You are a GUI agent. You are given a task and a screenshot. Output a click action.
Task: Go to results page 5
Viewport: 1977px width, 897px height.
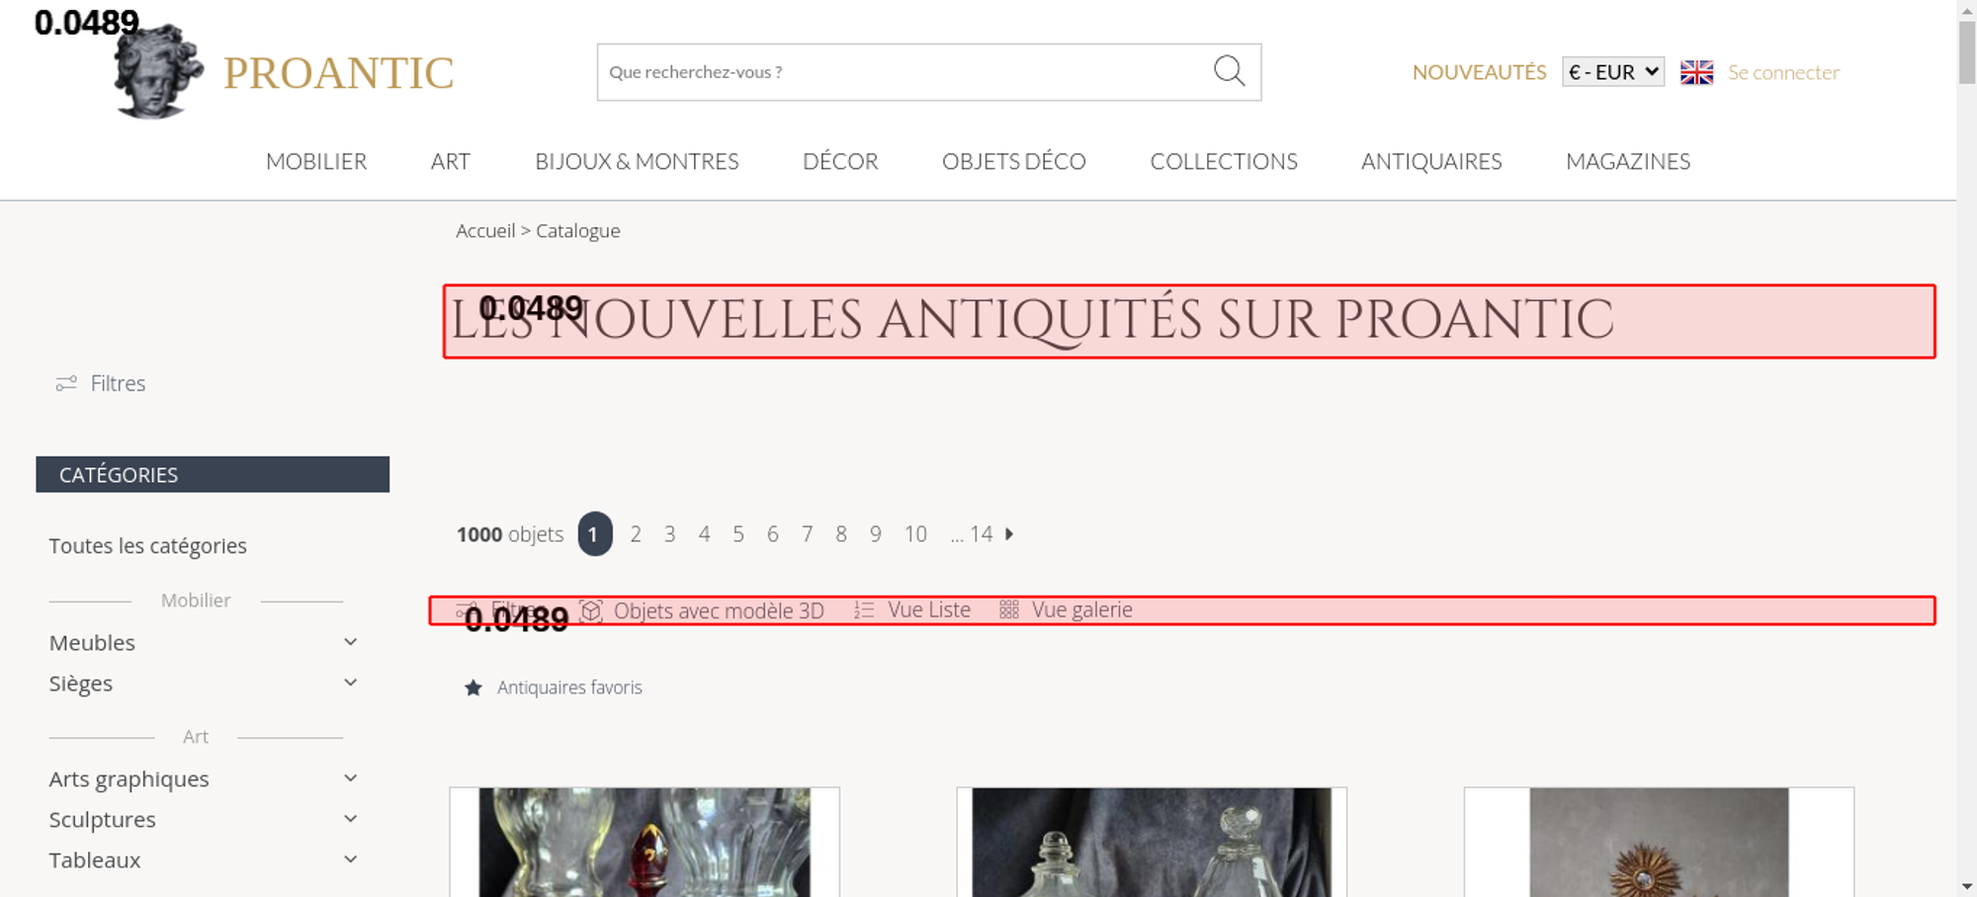[738, 534]
